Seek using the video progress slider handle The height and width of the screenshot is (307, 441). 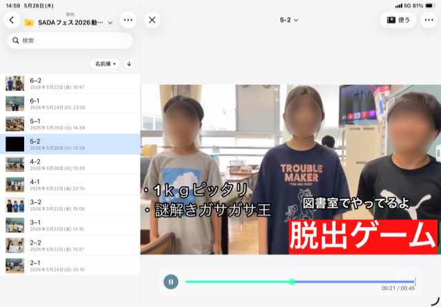pos(292,281)
